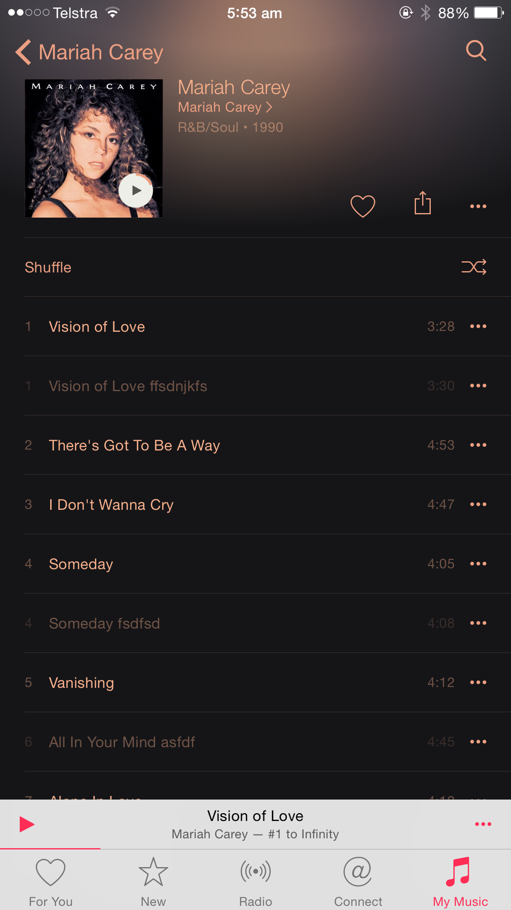Image resolution: width=511 pixels, height=910 pixels.
Task: Love the album with heart icon
Action: point(362,206)
